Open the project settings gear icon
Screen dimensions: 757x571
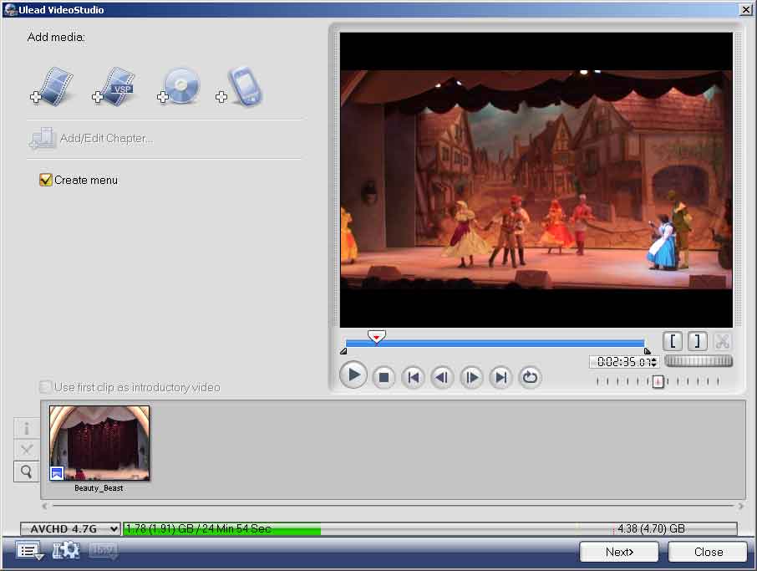[66, 550]
